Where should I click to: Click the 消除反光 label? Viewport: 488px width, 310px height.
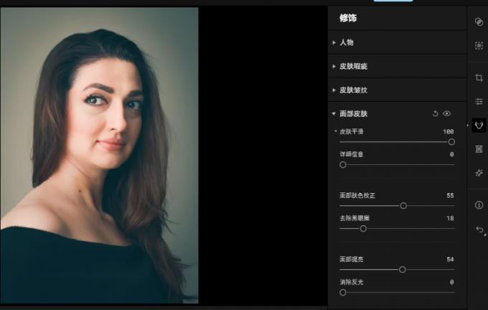click(352, 282)
